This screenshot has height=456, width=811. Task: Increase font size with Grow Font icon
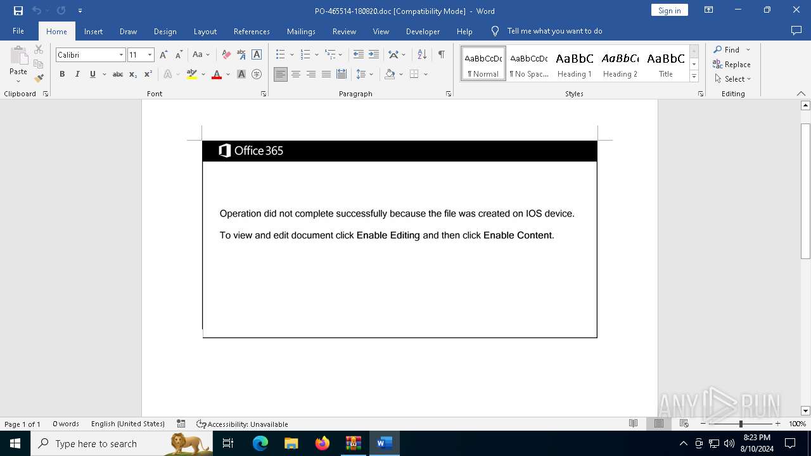[x=163, y=54]
